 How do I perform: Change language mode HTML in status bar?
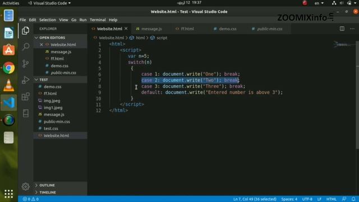point(331,199)
